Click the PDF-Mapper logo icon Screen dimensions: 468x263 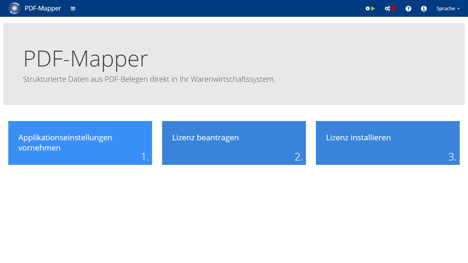coord(14,8)
